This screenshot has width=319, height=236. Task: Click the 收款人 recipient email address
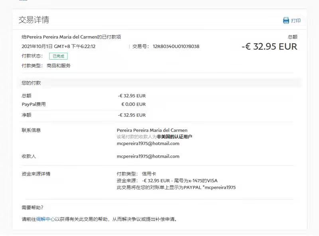click(148, 157)
